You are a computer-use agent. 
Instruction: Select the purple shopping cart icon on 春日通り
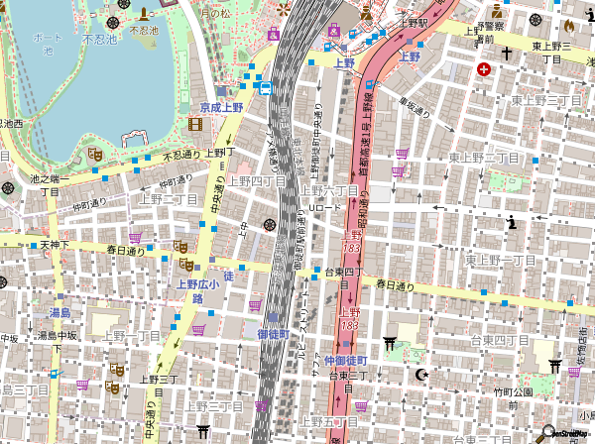click(135, 238)
